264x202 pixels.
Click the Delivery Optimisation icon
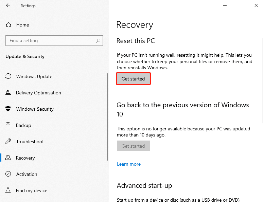click(8, 93)
